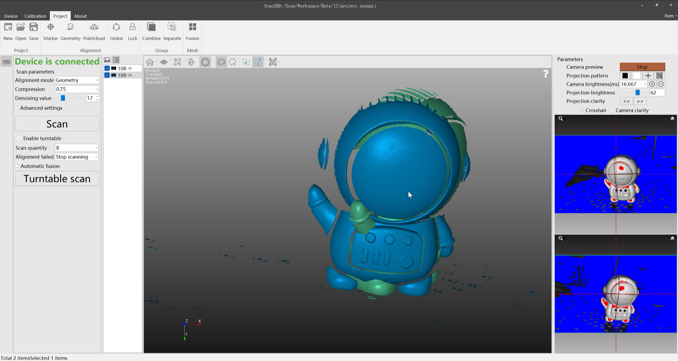Image resolution: width=678 pixels, height=361 pixels.
Task: Open Compression 0.75 dropdown
Action: [77, 90]
